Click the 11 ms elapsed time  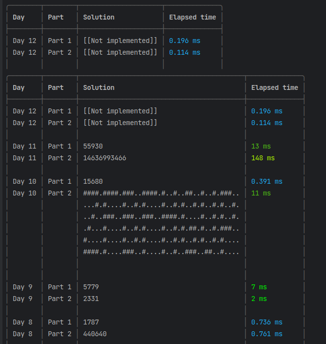click(261, 193)
